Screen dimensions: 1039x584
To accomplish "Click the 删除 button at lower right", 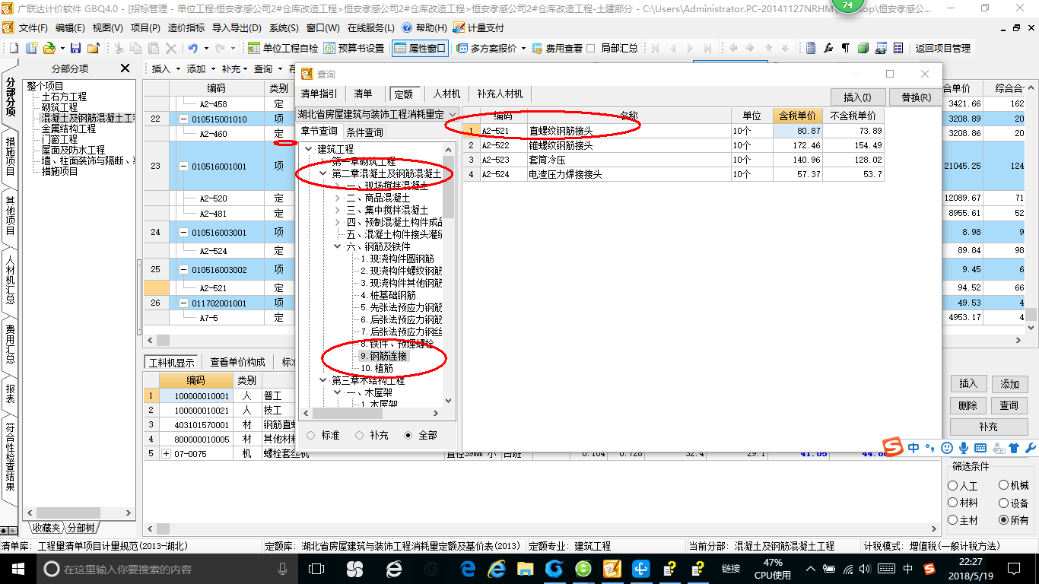I will tap(968, 405).
